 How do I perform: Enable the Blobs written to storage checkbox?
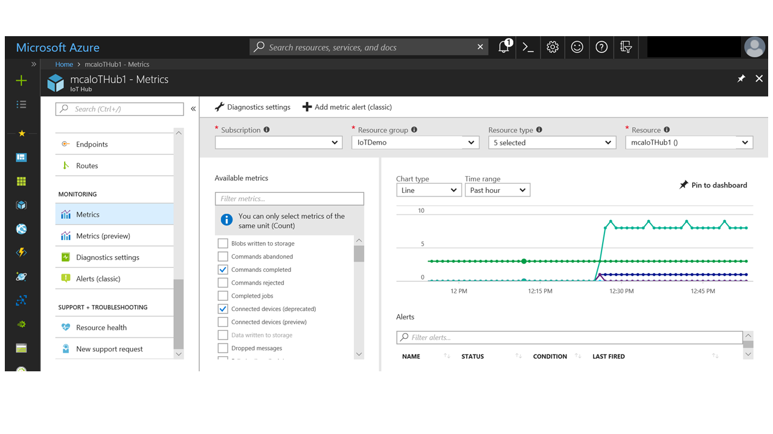(223, 244)
